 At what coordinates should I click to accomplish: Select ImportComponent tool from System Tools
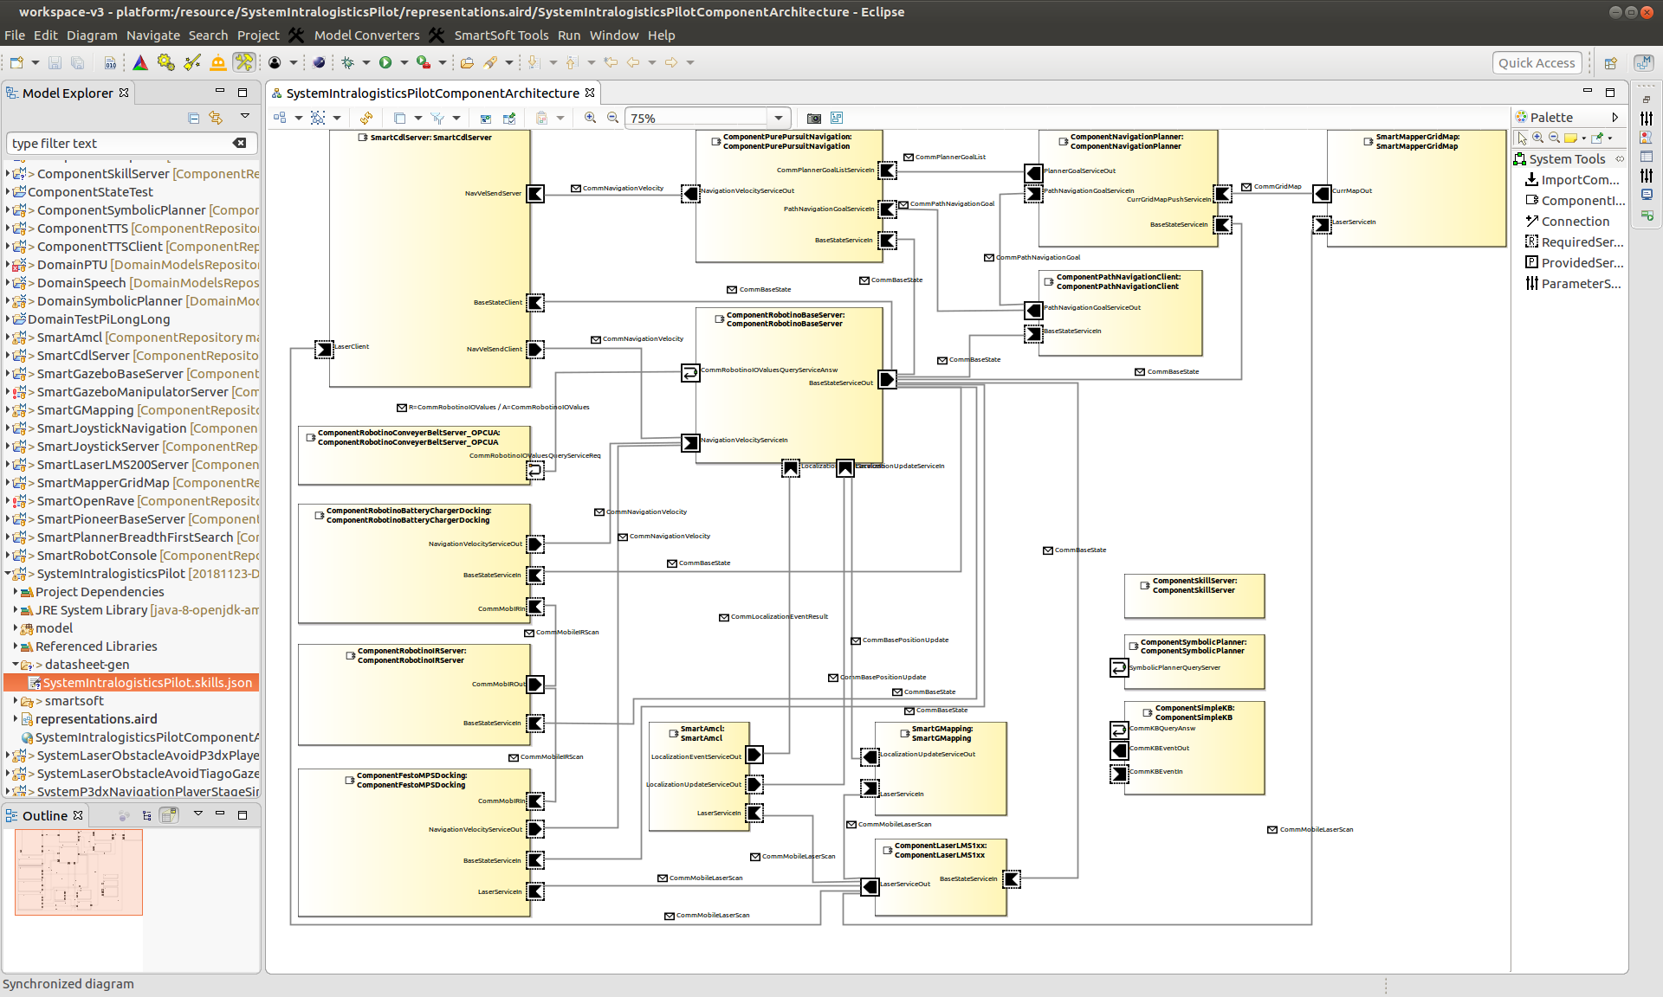click(x=1579, y=180)
